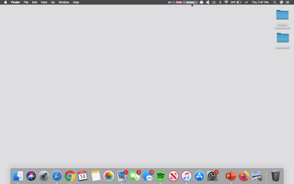
Task: Open the Photos app
Action: pos(108,176)
